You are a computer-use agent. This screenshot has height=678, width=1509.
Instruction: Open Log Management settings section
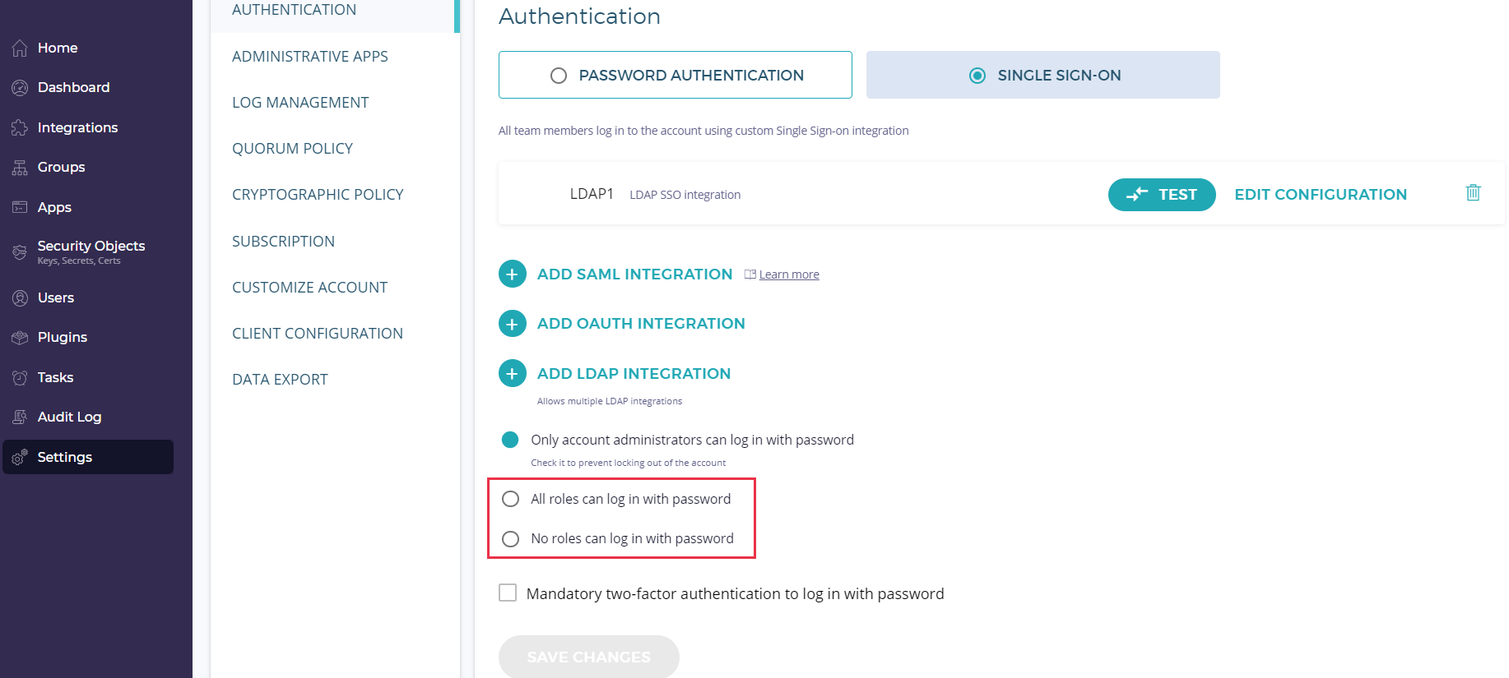click(300, 103)
